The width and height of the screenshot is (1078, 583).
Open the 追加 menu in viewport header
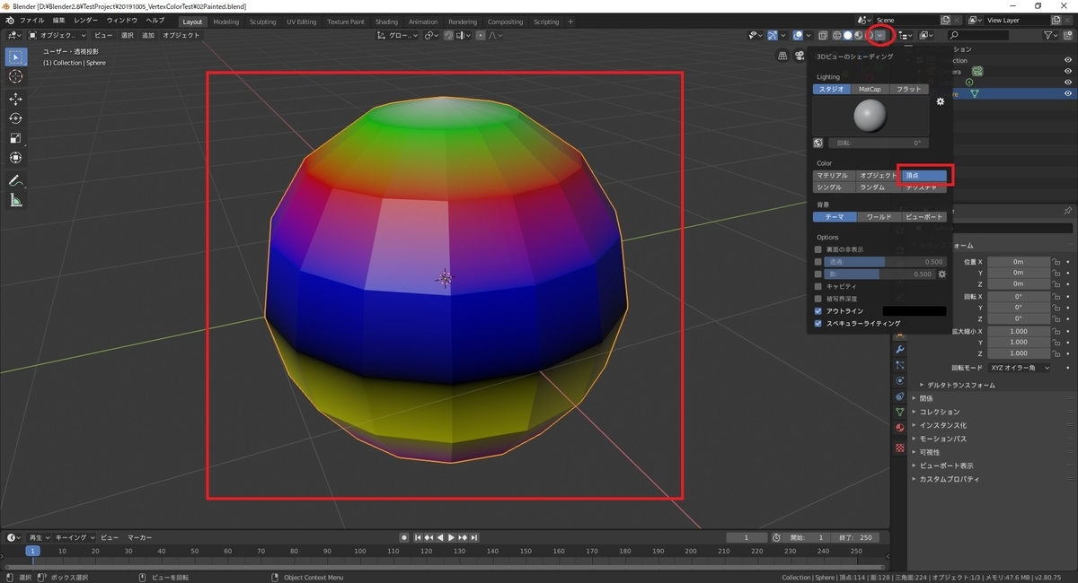(x=148, y=35)
